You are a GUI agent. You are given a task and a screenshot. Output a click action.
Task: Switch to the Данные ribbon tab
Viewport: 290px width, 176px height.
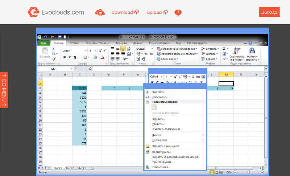tap(138, 43)
